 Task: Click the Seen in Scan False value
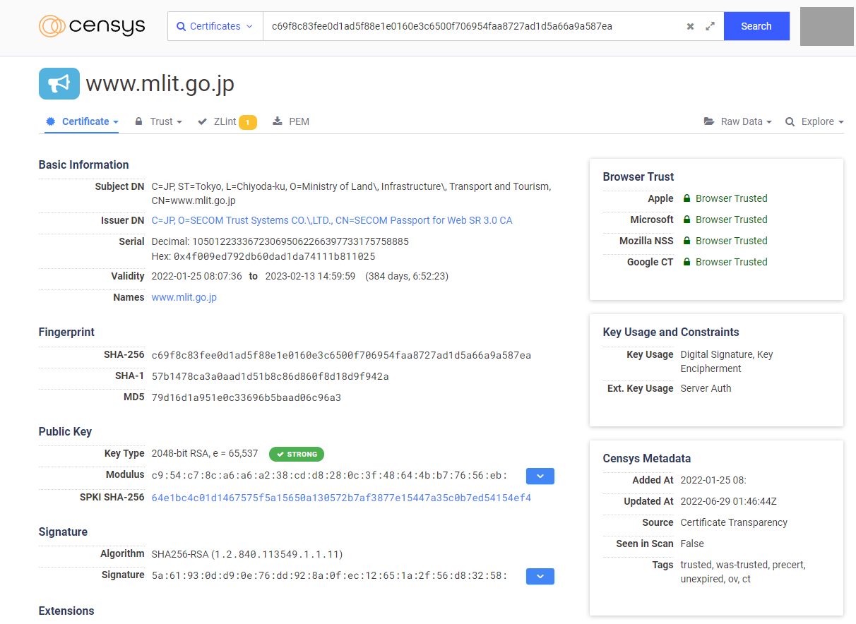click(x=692, y=544)
